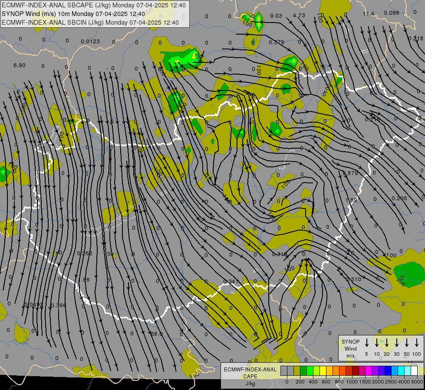Pick the dark green CAPE legend swatch
The height and width of the screenshot is (390, 425).
pos(303,371)
